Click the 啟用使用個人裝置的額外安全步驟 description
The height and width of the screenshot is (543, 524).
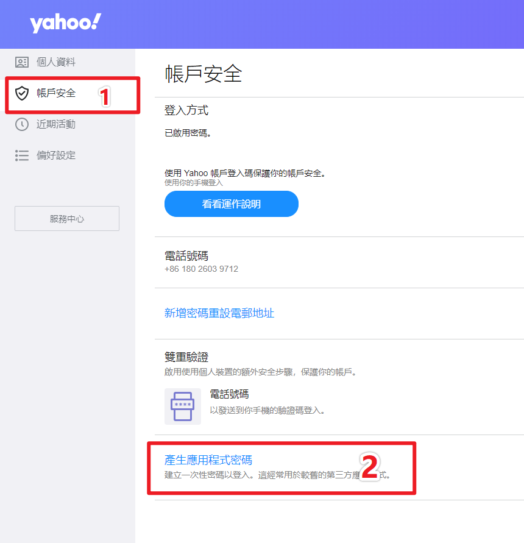pyautogui.click(x=260, y=372)
